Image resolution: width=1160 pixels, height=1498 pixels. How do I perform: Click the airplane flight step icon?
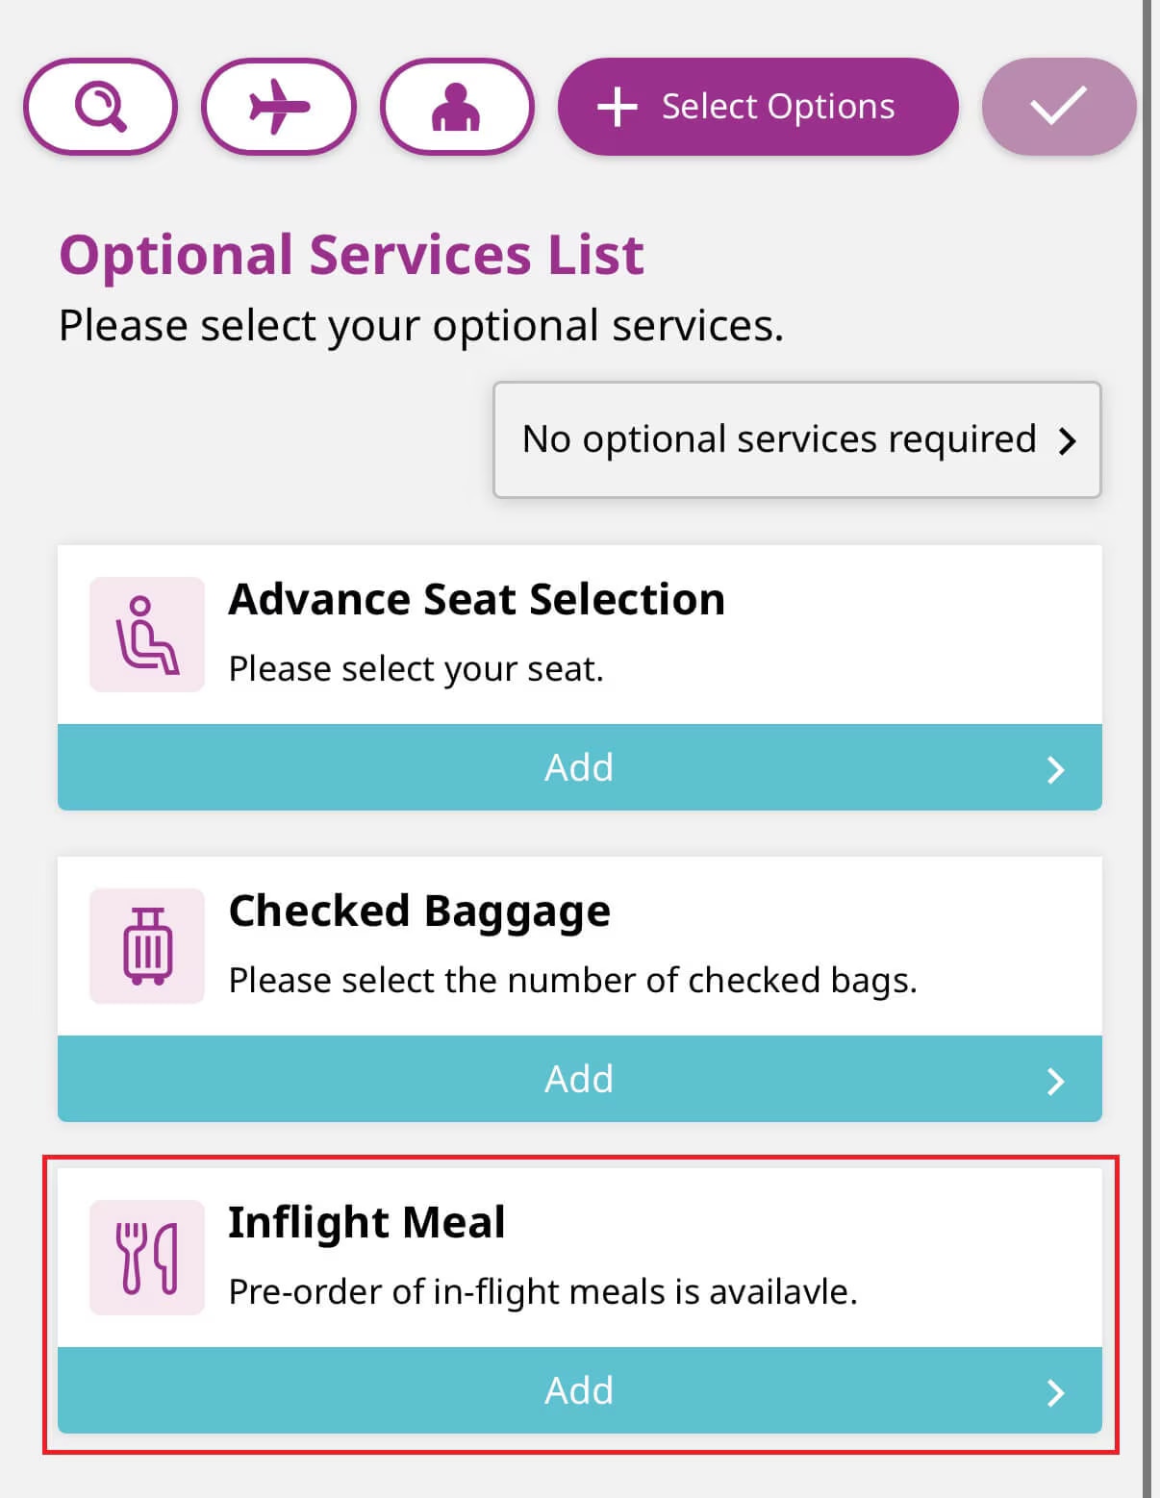279,107
